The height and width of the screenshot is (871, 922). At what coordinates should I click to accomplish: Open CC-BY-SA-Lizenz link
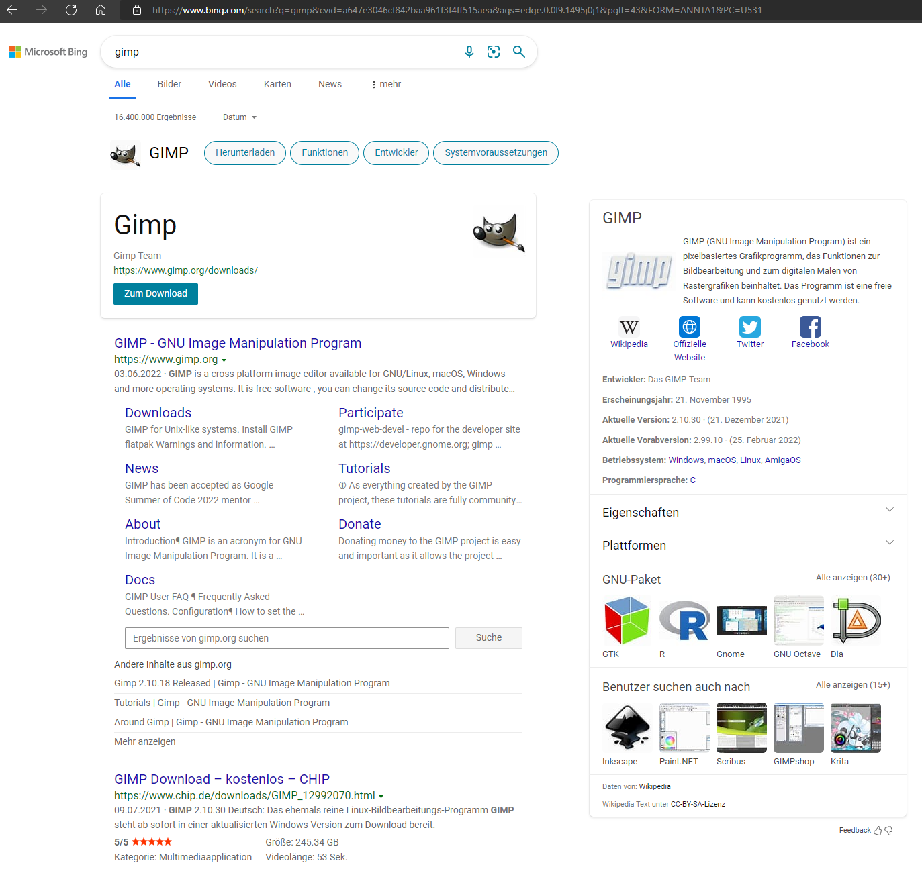coord(698,804)
